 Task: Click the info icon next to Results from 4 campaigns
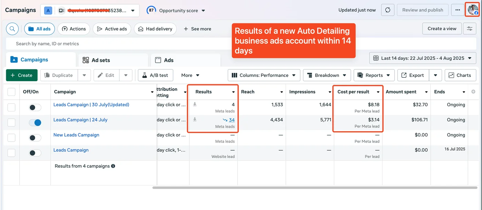[x=113, y=166]
